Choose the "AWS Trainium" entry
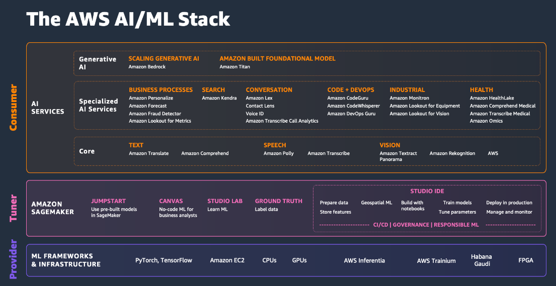The width and height of the screenshot is (556, 286). 436,261
